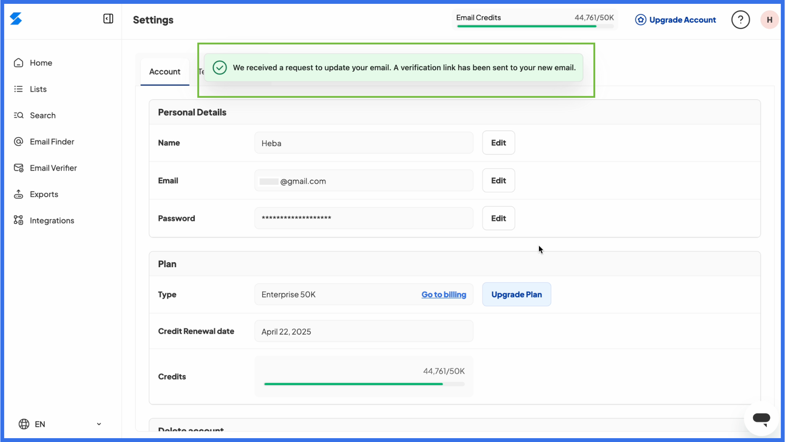Viewport: 785px width, 442px height.
Task: Click the Lists bullet icon
Action: (x=18, y=89)
